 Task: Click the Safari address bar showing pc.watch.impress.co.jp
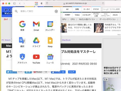coord(75,3)
